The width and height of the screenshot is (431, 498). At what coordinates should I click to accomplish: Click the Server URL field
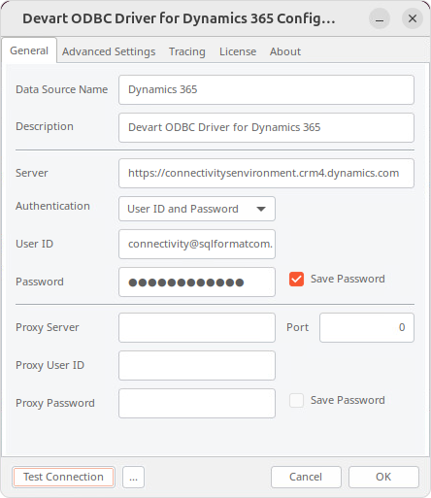(266, 173)
